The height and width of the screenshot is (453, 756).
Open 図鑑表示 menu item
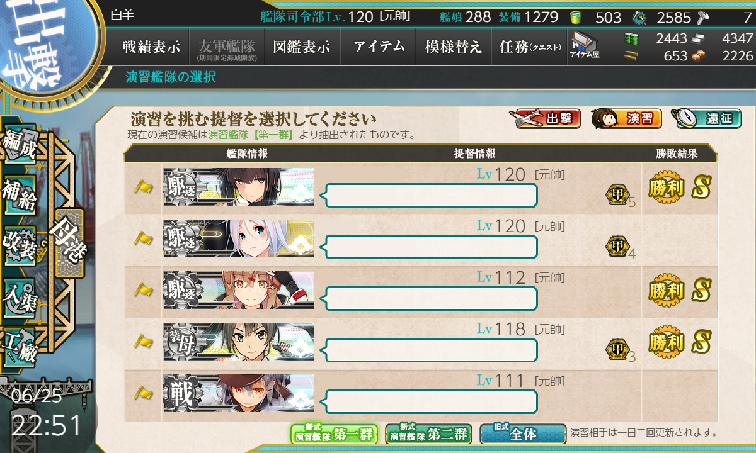tap(302, 47)
